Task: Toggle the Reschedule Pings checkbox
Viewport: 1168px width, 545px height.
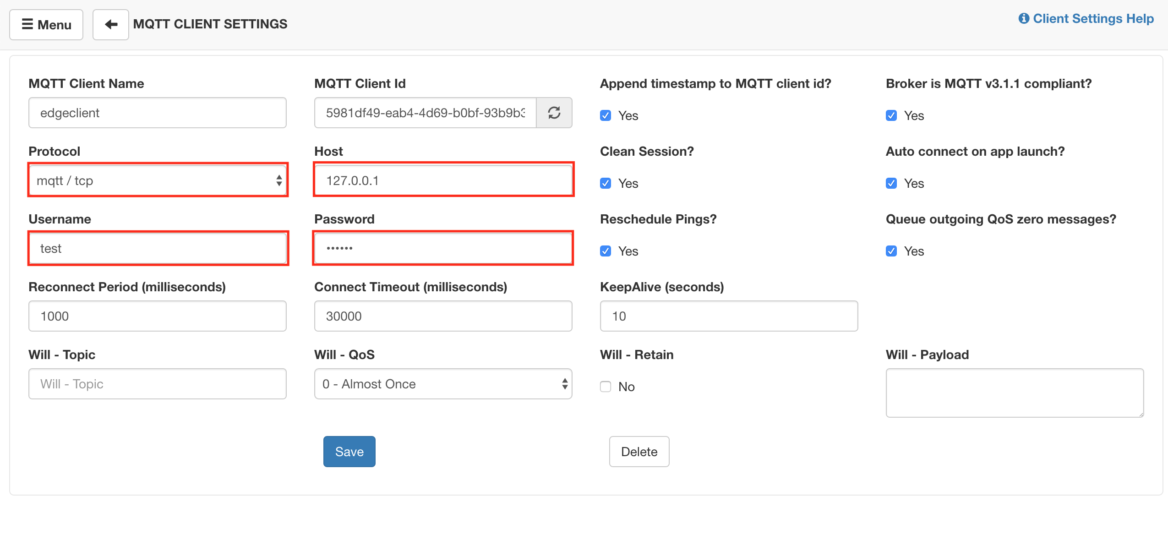Action: pos(606,251)
